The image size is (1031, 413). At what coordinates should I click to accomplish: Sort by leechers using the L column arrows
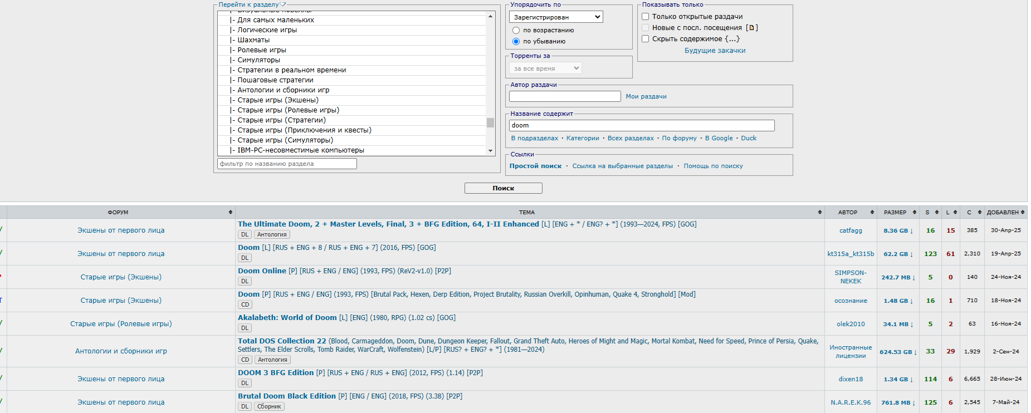click(x=955, y=212)
